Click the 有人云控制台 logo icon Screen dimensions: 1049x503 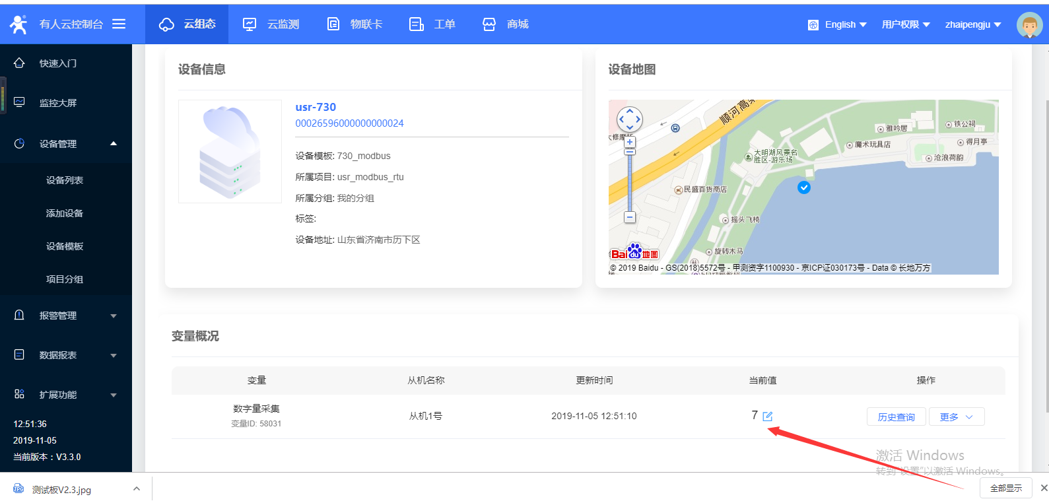18,24
